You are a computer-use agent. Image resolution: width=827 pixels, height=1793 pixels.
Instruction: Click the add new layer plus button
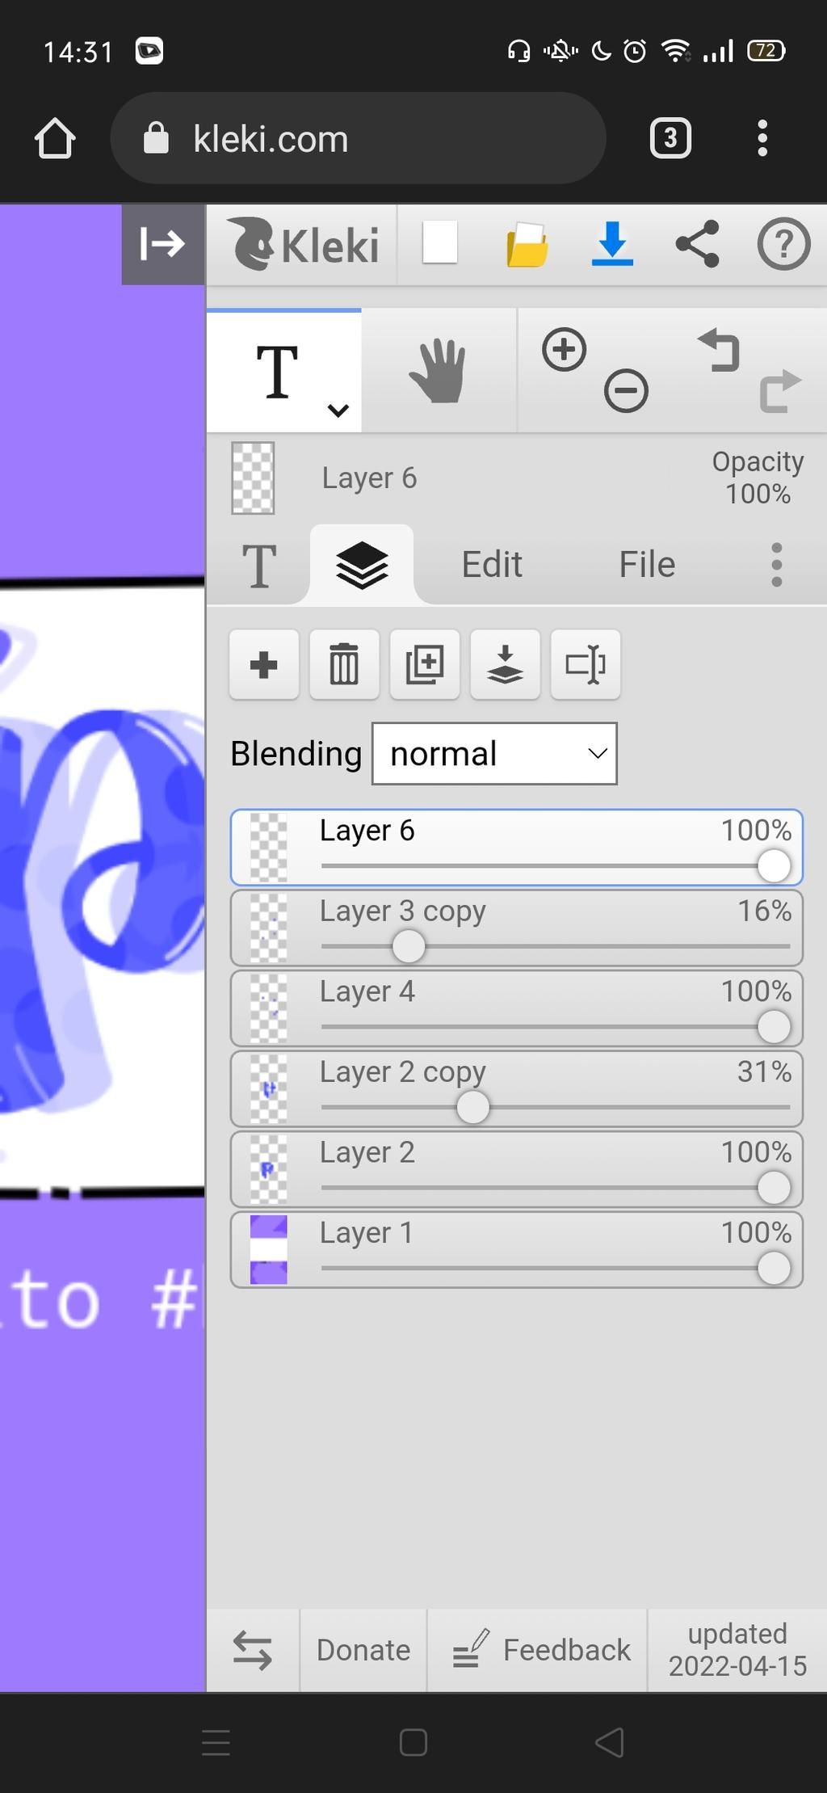pyautogui.click(x=263, y=665)
